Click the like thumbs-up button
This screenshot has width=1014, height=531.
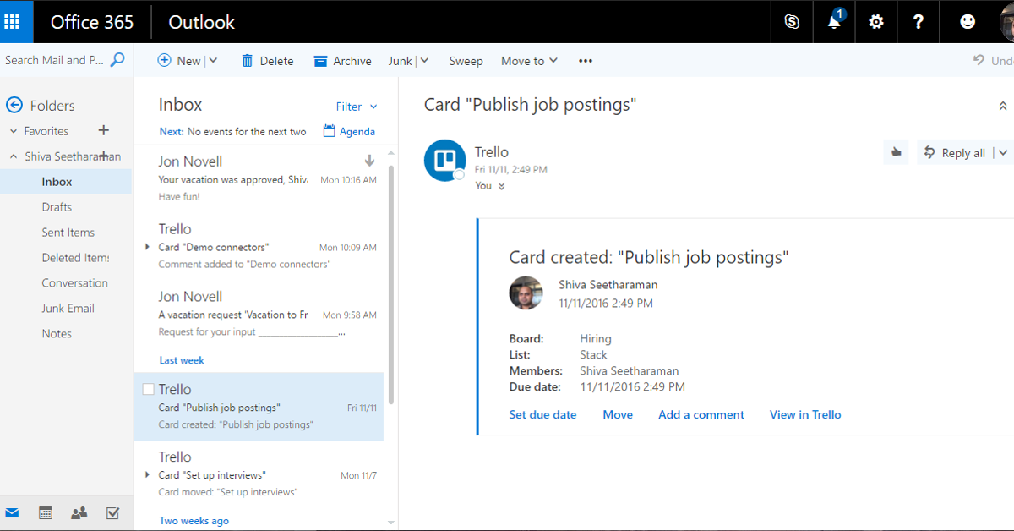point(896,152)
